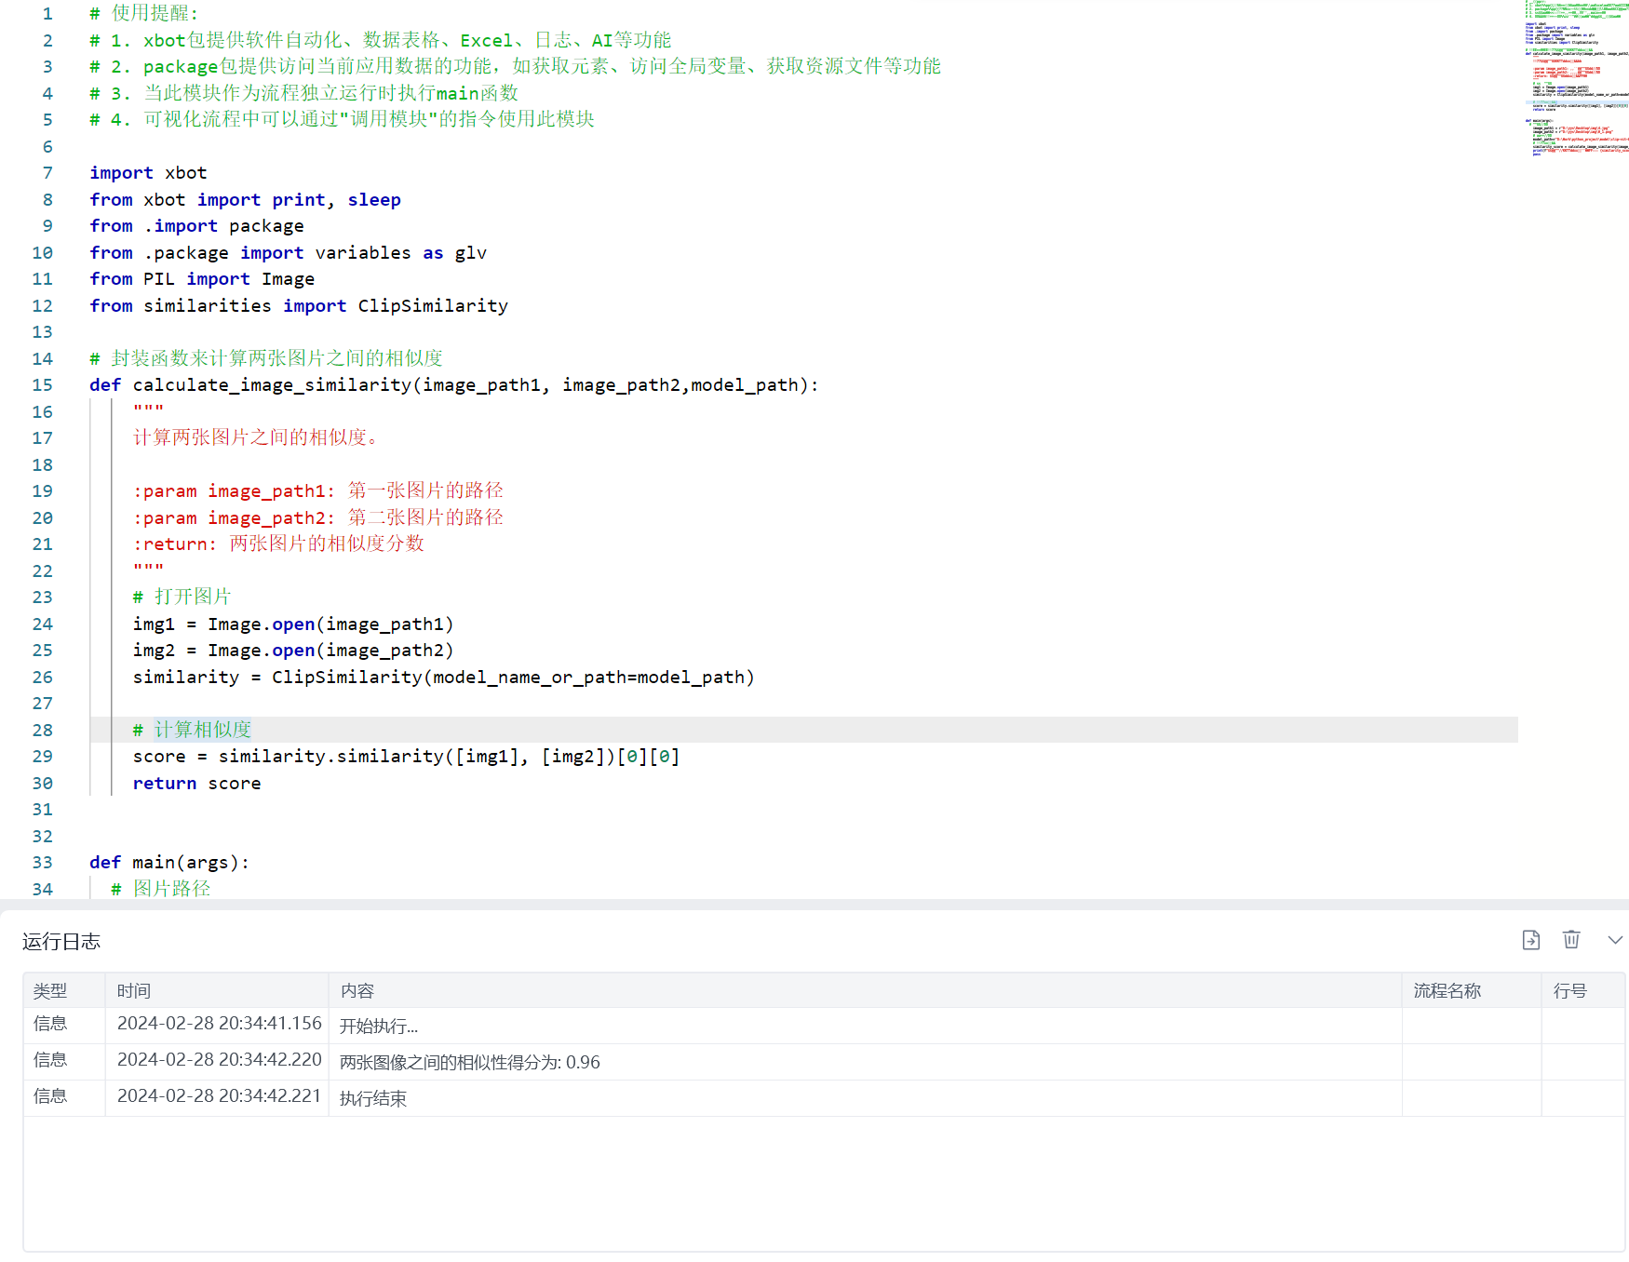Click the highlighted 计算相似度 comment line
The width and height of the screenshot is (1629, 1262).
(x=202, y=730)
